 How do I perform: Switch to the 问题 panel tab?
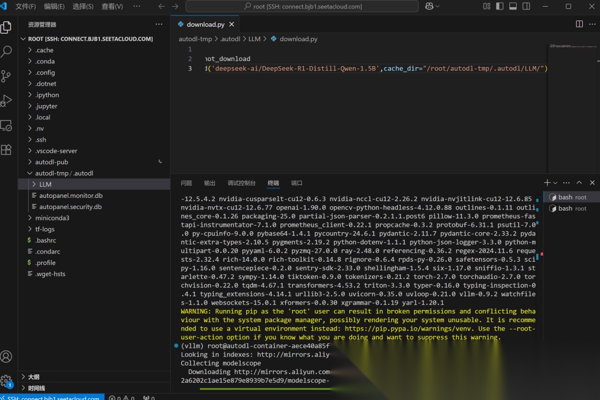186,183
